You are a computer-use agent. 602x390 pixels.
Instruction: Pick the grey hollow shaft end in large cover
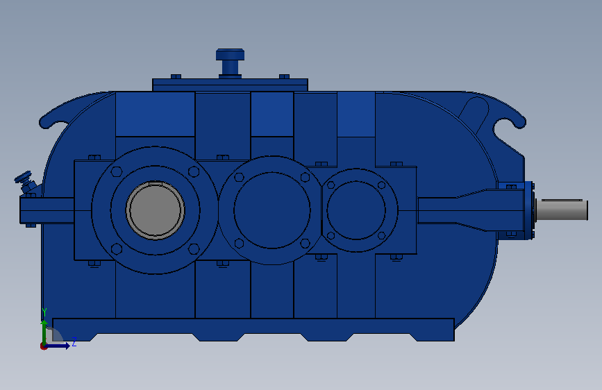155,210
